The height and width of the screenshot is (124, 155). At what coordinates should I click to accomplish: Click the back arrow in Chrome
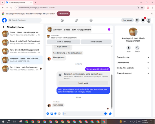[3, 8]
